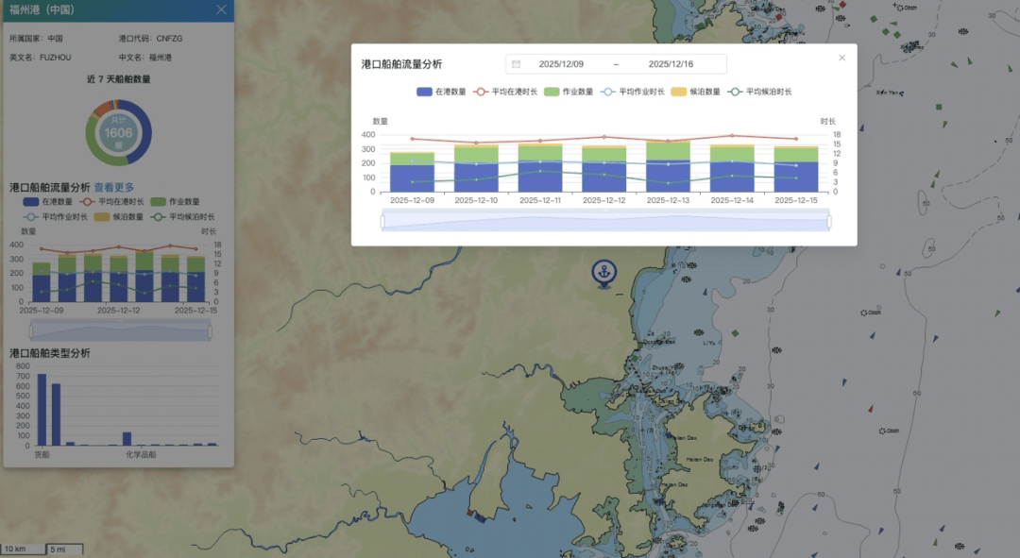Toggle the 平均在港时长 legend line in the popup
Viewport: 1020px width, 558px height.
[x=506, y=92]
